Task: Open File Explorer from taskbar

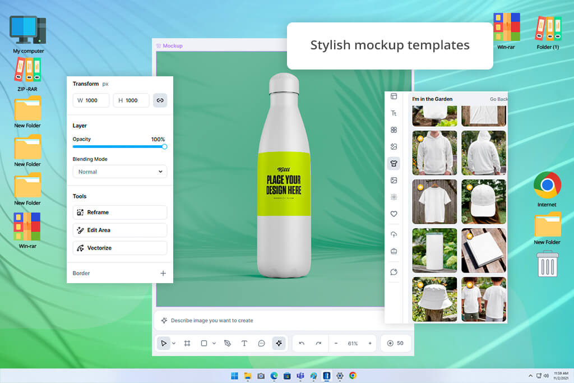Action: tap(248, 376)
